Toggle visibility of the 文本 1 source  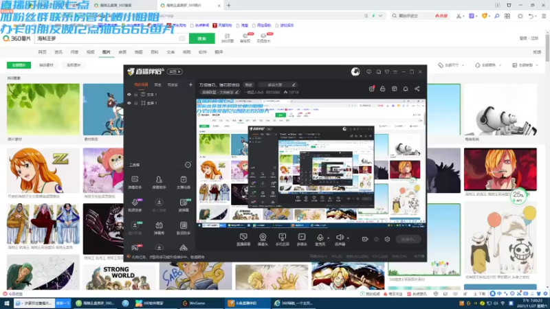[129, 95]
